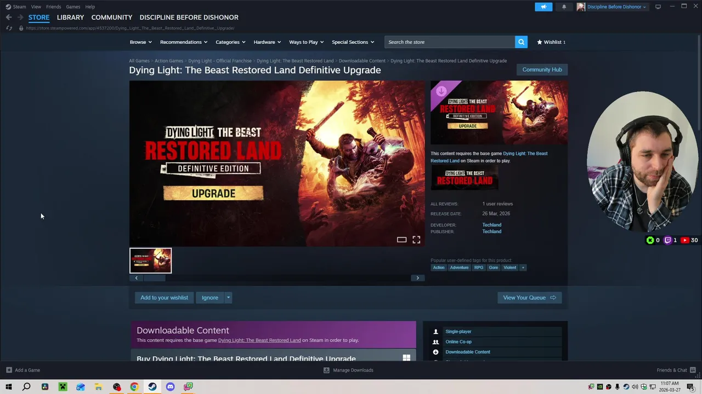The width and height of the screenshot is (702, 394).
Task: Expand the Hardware dropdown
Action: [267, 42]
